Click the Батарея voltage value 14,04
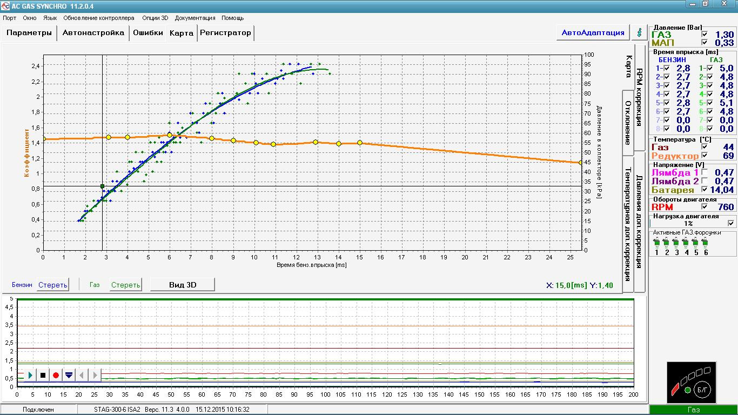738x415 pixels. click(x=722, y=190)
